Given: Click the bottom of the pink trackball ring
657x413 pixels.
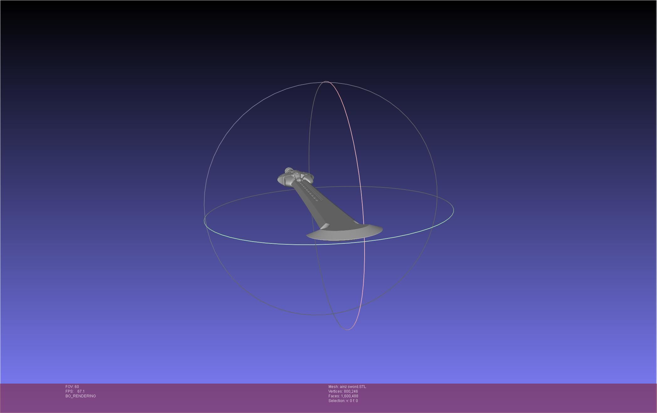Looking at the screenshot, I should [348, 329].
